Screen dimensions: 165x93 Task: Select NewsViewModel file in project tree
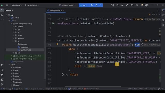(25, 50)
